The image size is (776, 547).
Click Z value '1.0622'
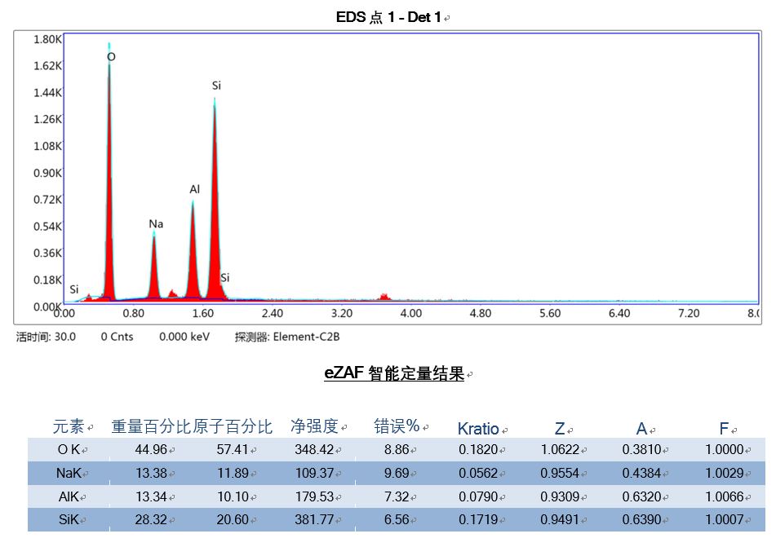(x=560, y=449)
